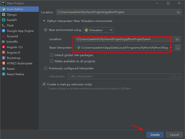
Task: Click the Create button
Action: [x=155, y=135]
